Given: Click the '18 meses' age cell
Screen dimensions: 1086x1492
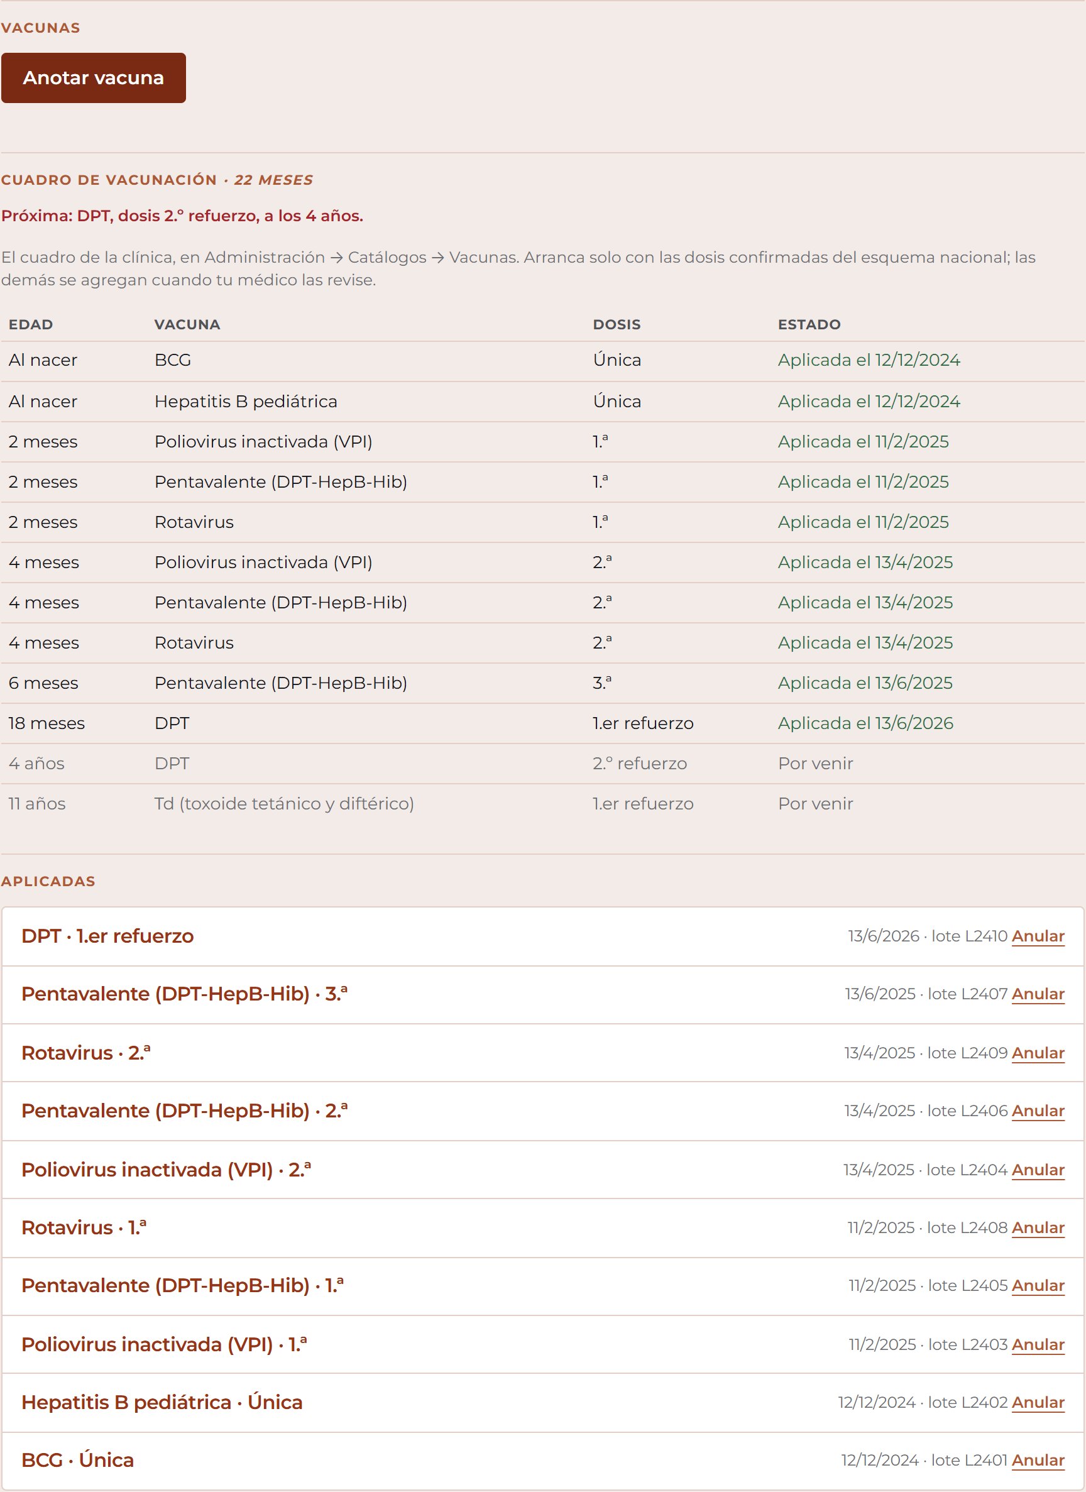Looking at the screenshot, I should (x=47, y=723).
